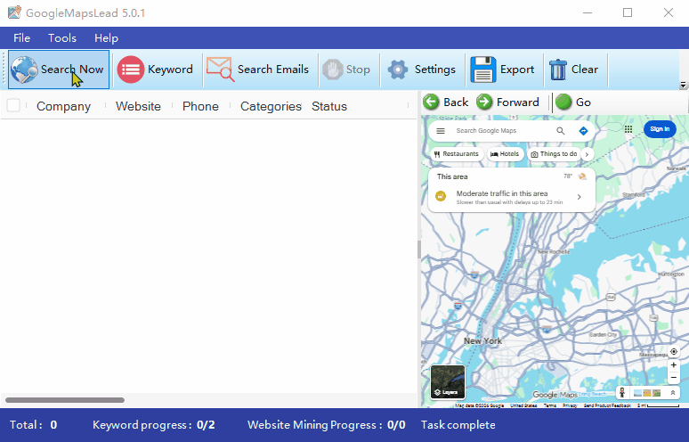Viewport: 689px width, 442px height.
Task: Expand the map imagery strip chevrons
Action: 672,393
